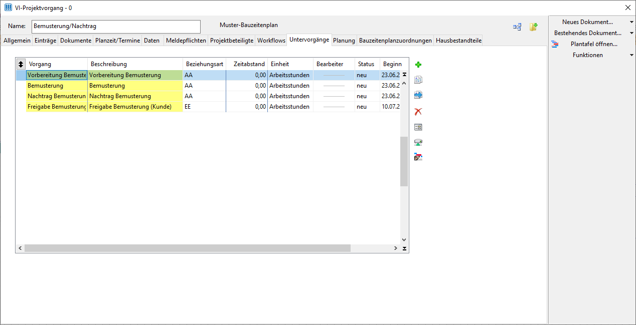Select the Freigabe Bemusterung (Kunde) cell
Screen dimensions: 636x325
135,107
